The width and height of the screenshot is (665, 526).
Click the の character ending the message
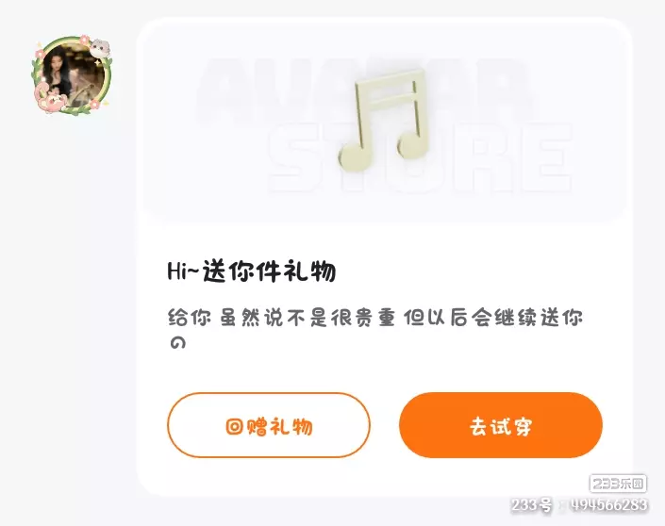pyautogui.click(x=177, y=342)
